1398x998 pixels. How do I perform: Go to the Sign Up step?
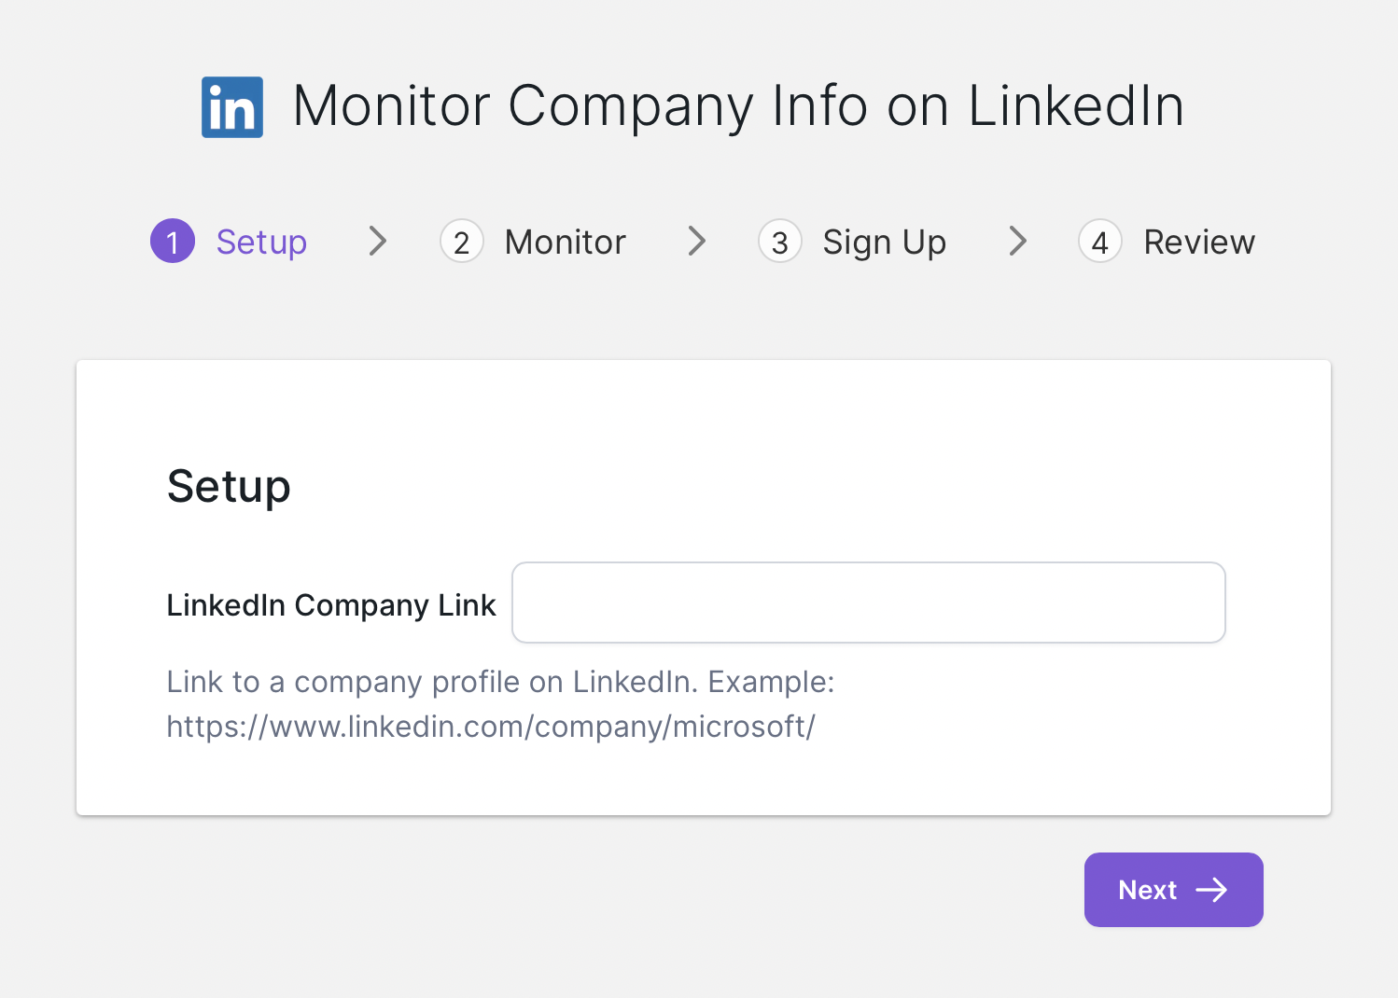884,242
